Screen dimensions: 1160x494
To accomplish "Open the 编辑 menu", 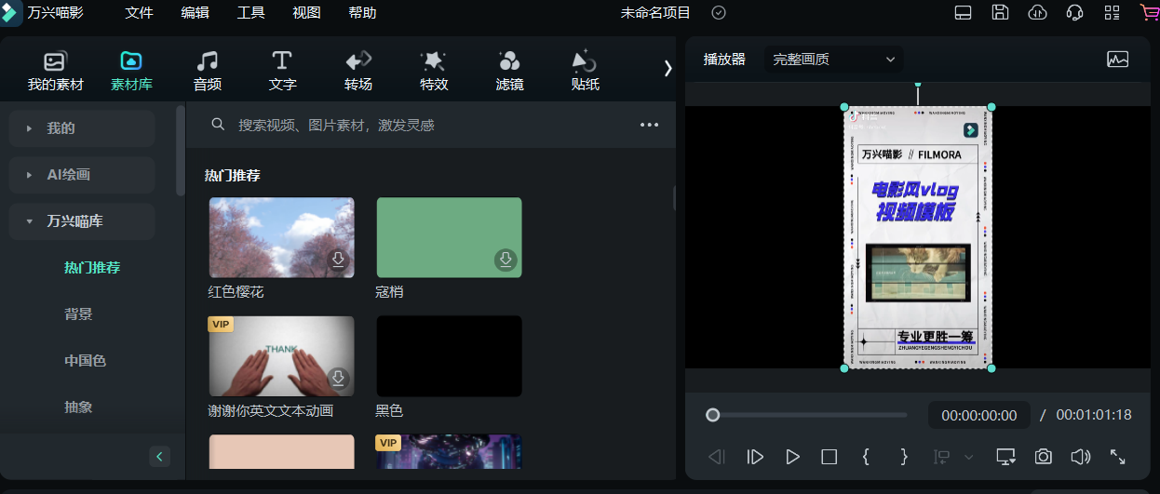I will point(195,13).
